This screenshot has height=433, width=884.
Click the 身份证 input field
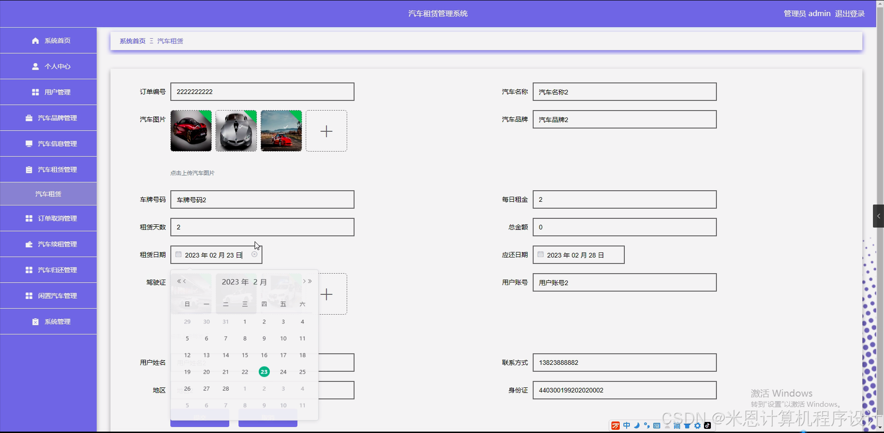click(x=625, y=390)
